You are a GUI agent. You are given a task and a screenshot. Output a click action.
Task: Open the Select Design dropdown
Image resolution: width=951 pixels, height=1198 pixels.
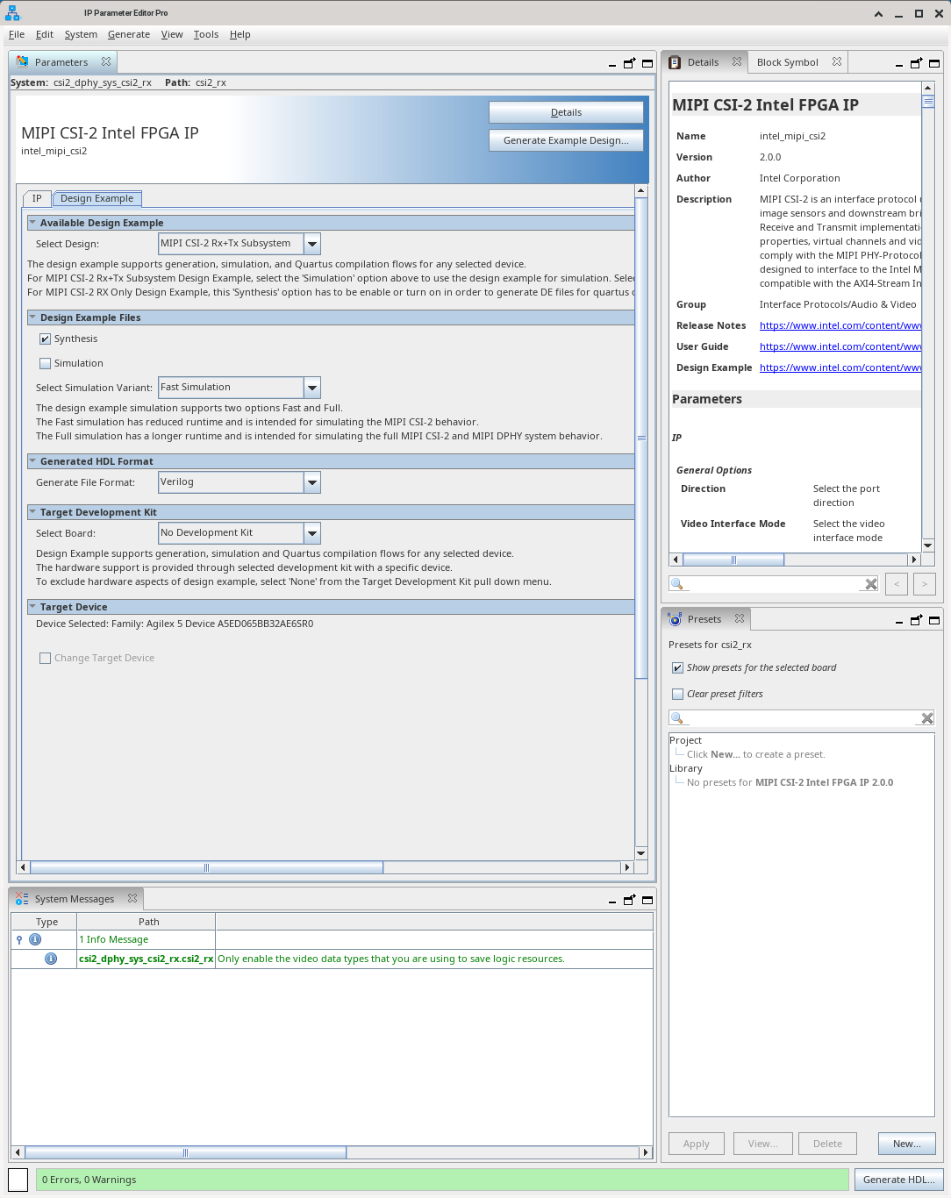click(x=312, y=244)
